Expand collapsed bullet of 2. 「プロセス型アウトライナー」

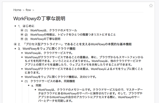[15, 44]
